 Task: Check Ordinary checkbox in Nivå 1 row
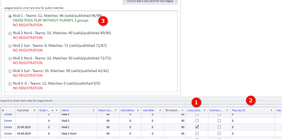219,127
